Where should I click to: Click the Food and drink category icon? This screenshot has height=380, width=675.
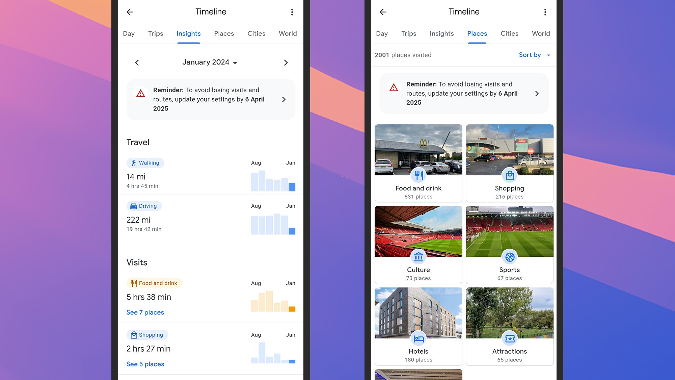418,175
